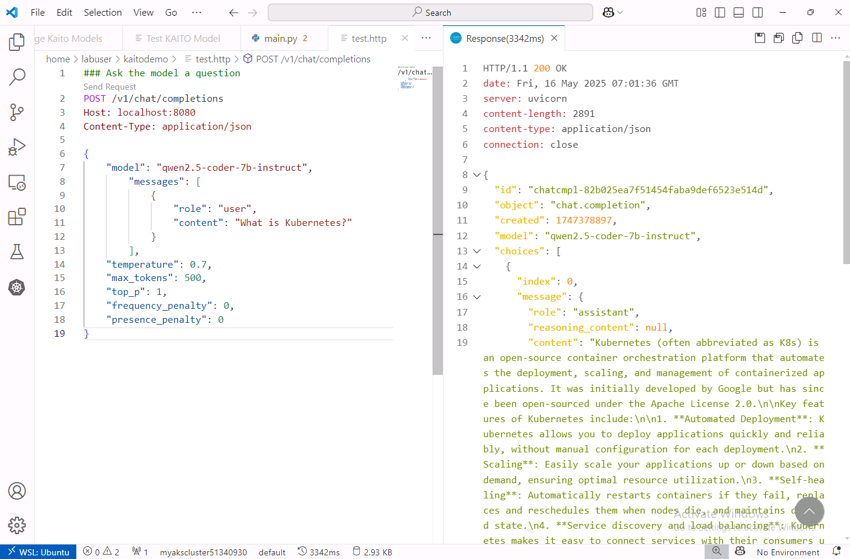Collapse the JSON root object at line 8
Image resolution: width=850 pixels, height=559 pixels.
477,175
